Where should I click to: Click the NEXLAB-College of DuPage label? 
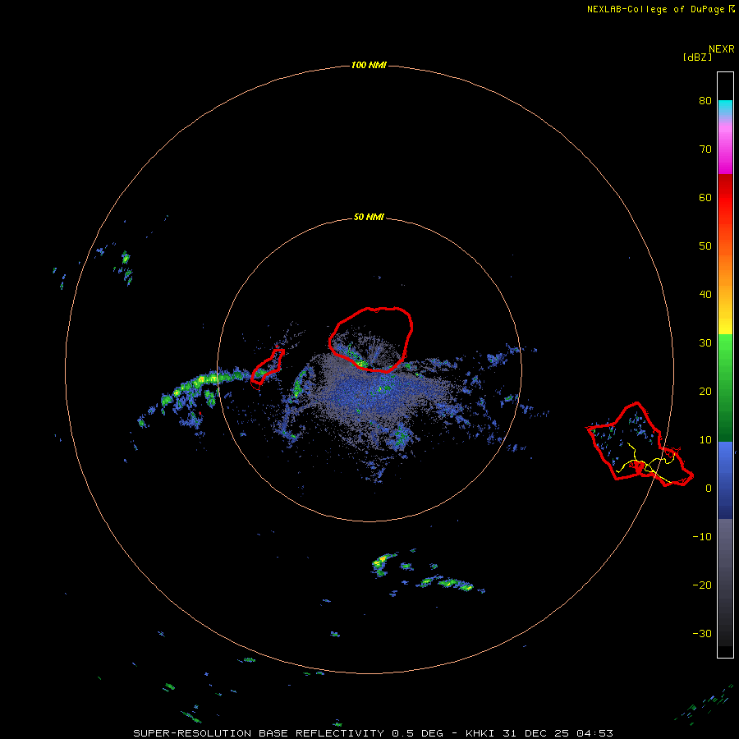[x=655, y=9]
